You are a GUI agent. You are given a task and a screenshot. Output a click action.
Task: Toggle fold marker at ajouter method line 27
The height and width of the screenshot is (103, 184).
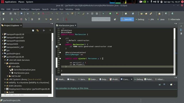[x=60, y=59]
